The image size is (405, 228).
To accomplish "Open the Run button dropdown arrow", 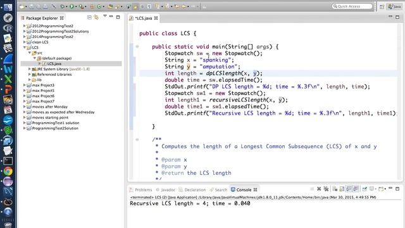I will tap(76, 7).
